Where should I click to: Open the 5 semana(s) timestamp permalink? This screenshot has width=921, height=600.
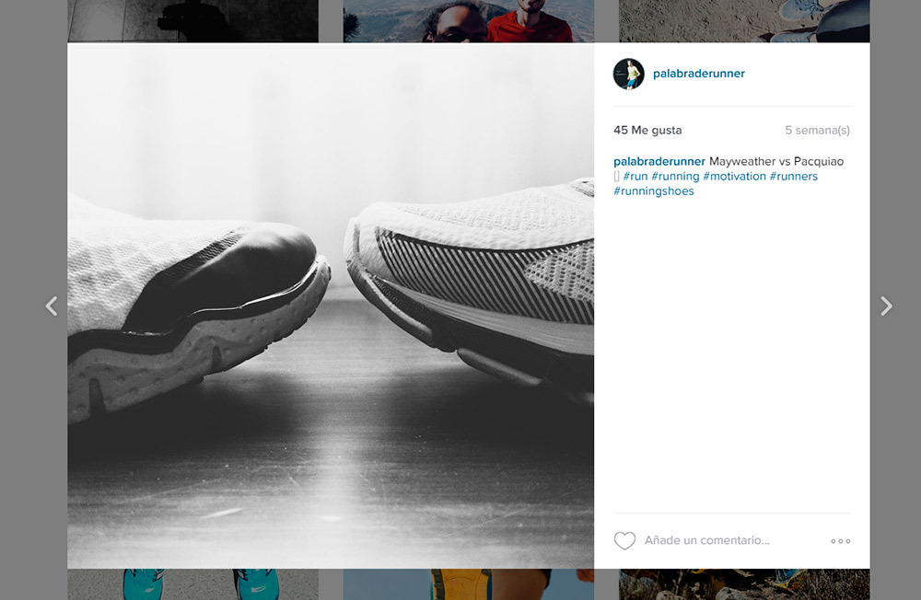point(820,130)
